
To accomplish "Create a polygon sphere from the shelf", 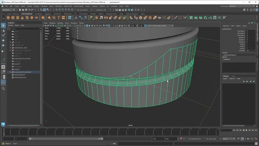I will 8,17.
